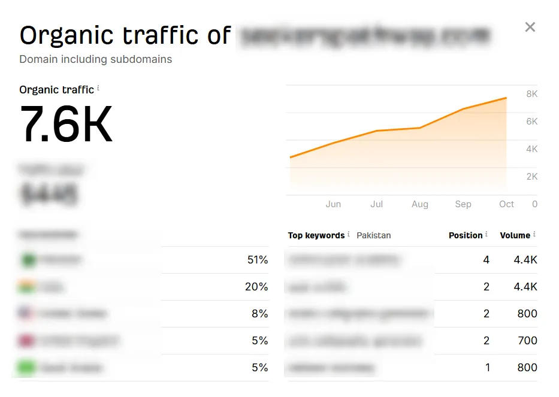559x397 pixels.
Task: Sort by the Volume column header
Action: 515,235
